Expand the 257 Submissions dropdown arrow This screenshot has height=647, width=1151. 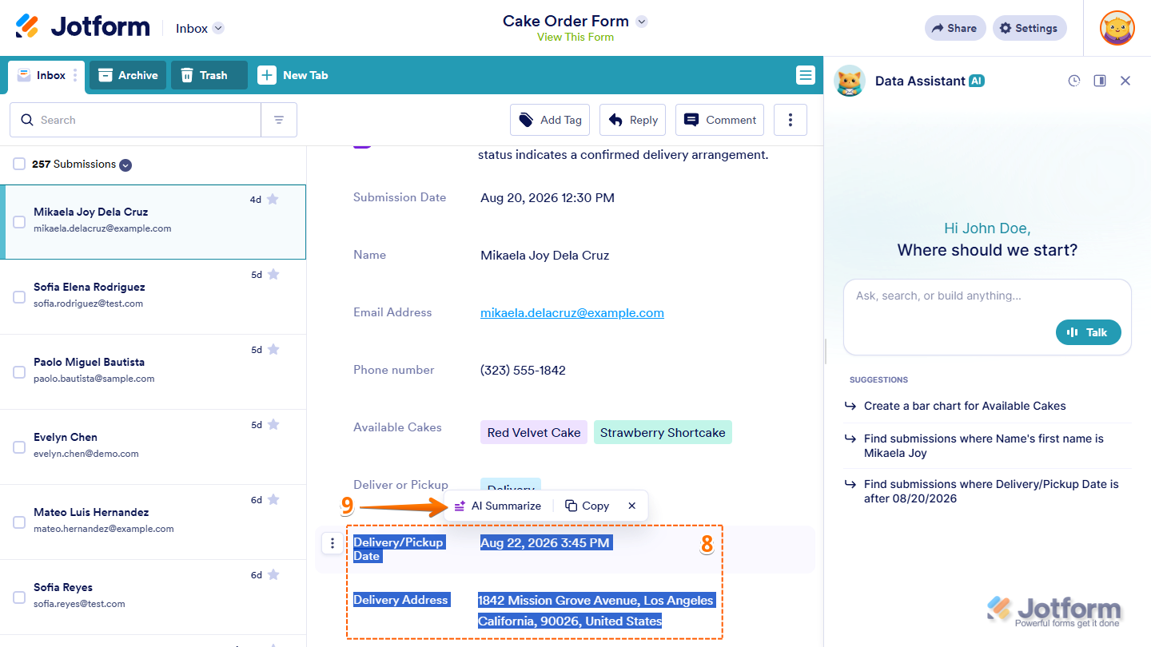click(x=125, y=165)
